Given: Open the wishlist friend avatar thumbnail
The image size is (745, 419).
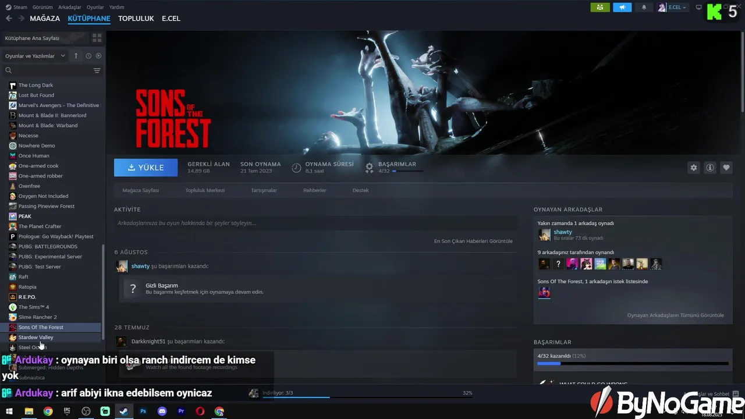Looking at the screenshot, I should pyautogui.click(x=544, y=292).
